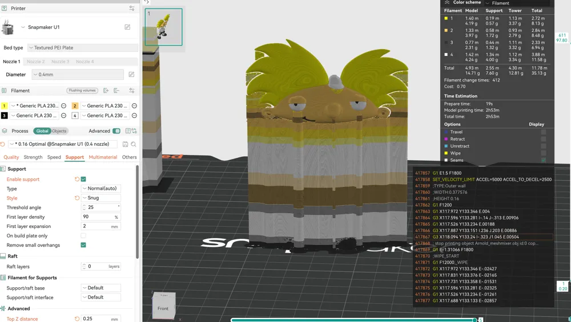Select the Nozzle 3 tab
This screenshot has height=322, width=571.
(x=60, y=62)
